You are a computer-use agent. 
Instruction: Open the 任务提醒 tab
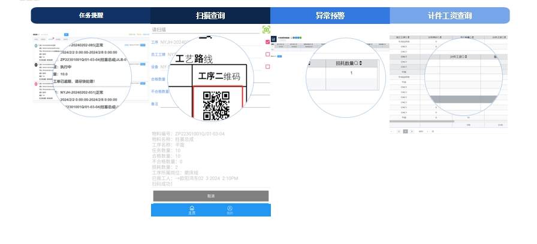coord(90,16)
